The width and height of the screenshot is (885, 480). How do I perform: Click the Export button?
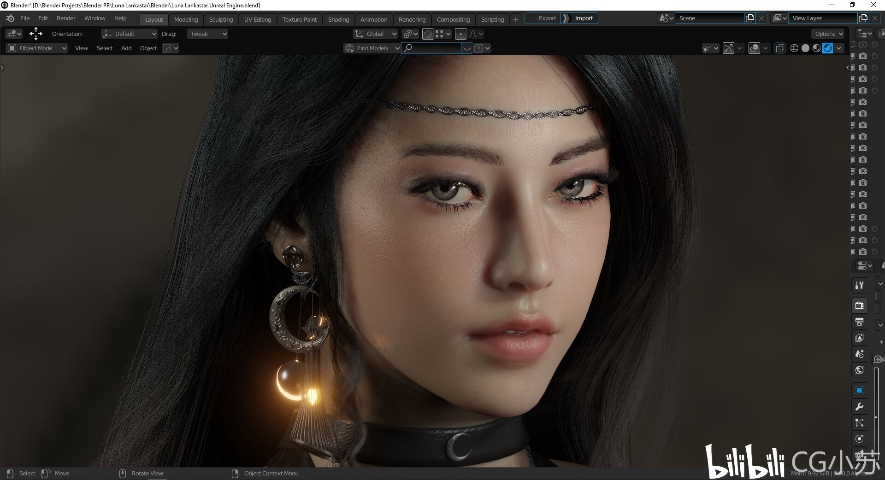pos(543,18)
